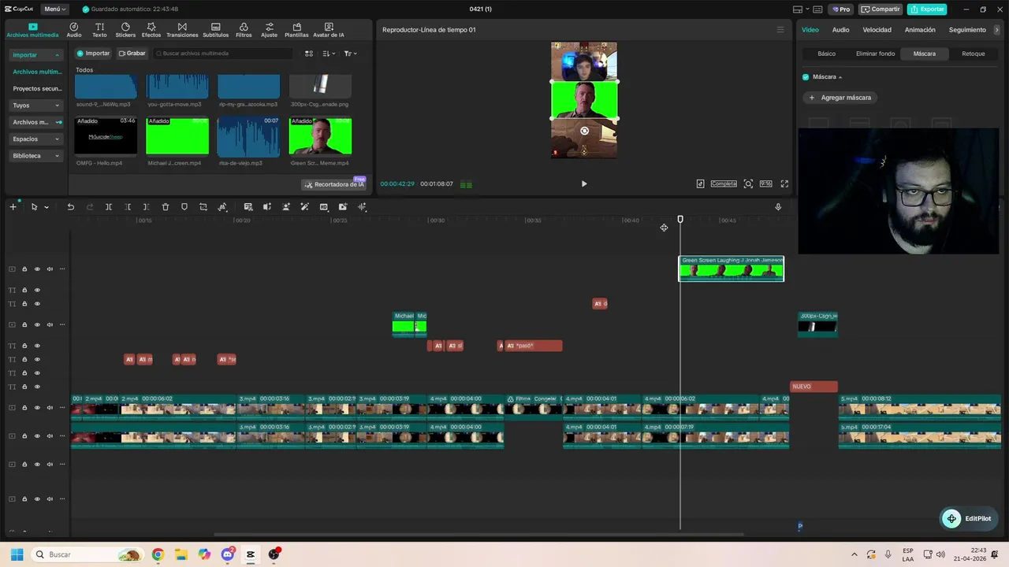Open the Filtros panel

click(x=244, y=30)
